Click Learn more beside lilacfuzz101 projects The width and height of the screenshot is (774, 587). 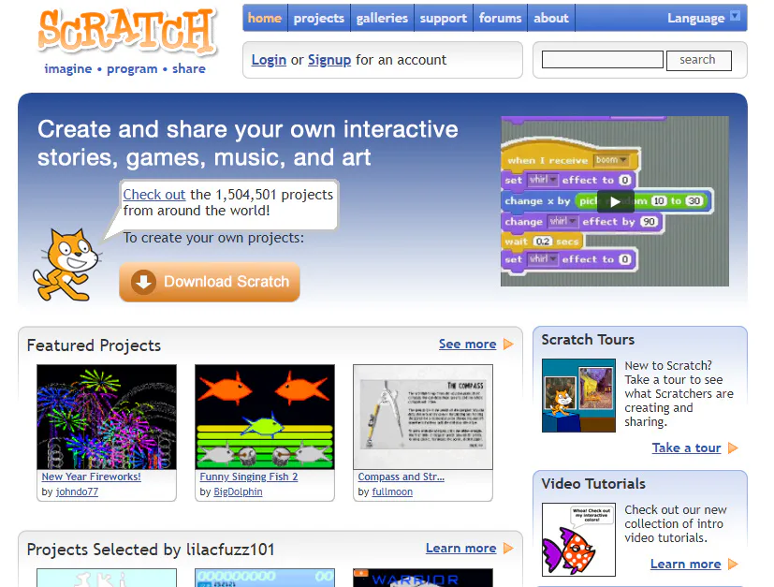[461, 548]
